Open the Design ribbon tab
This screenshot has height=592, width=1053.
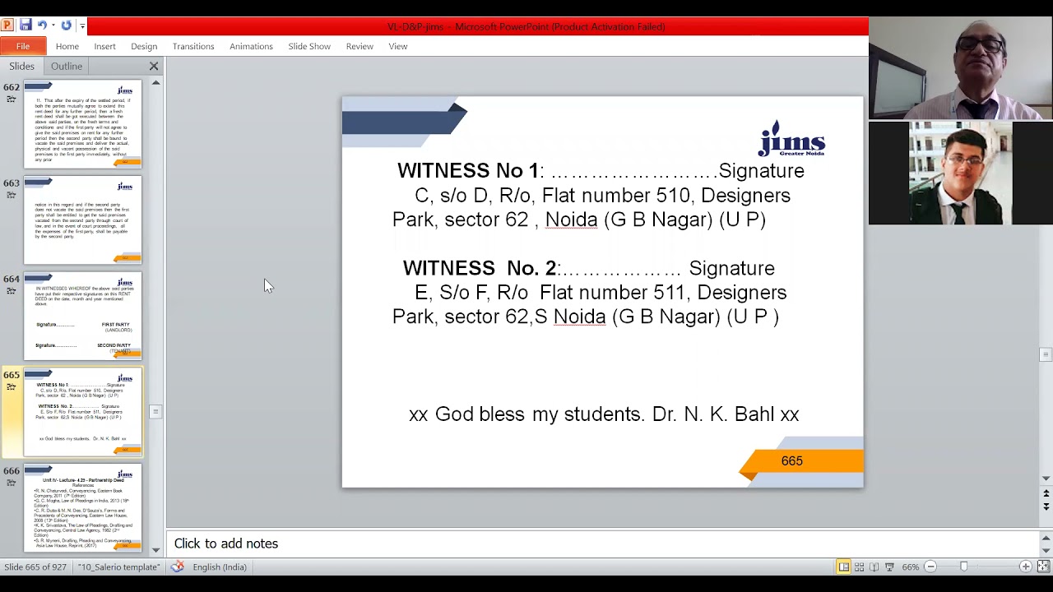click(144, 46)
